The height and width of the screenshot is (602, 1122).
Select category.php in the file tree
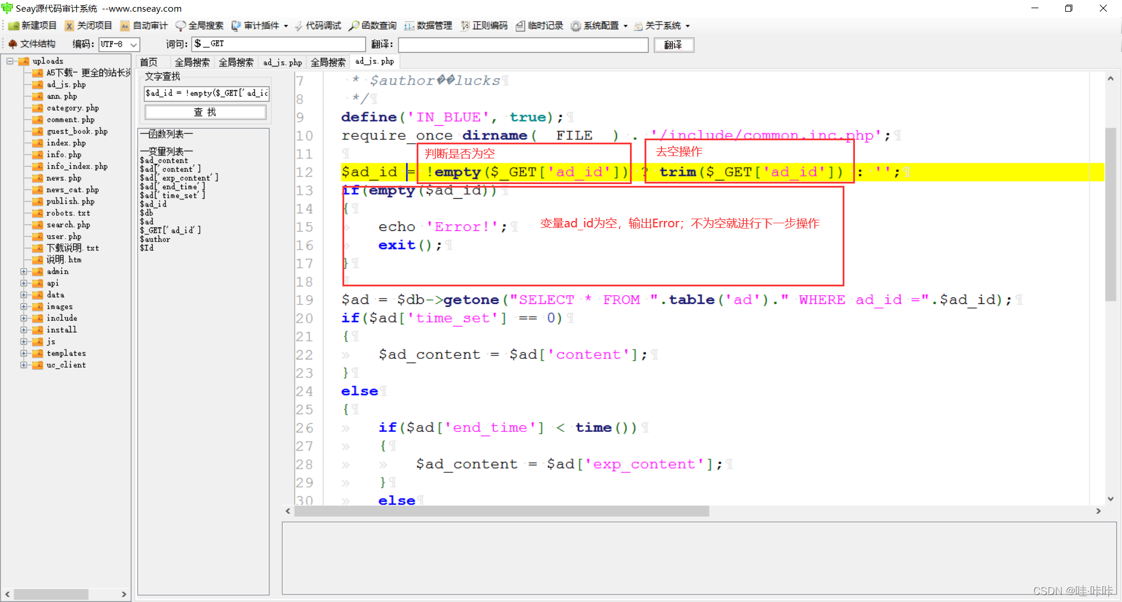point(72,108)
